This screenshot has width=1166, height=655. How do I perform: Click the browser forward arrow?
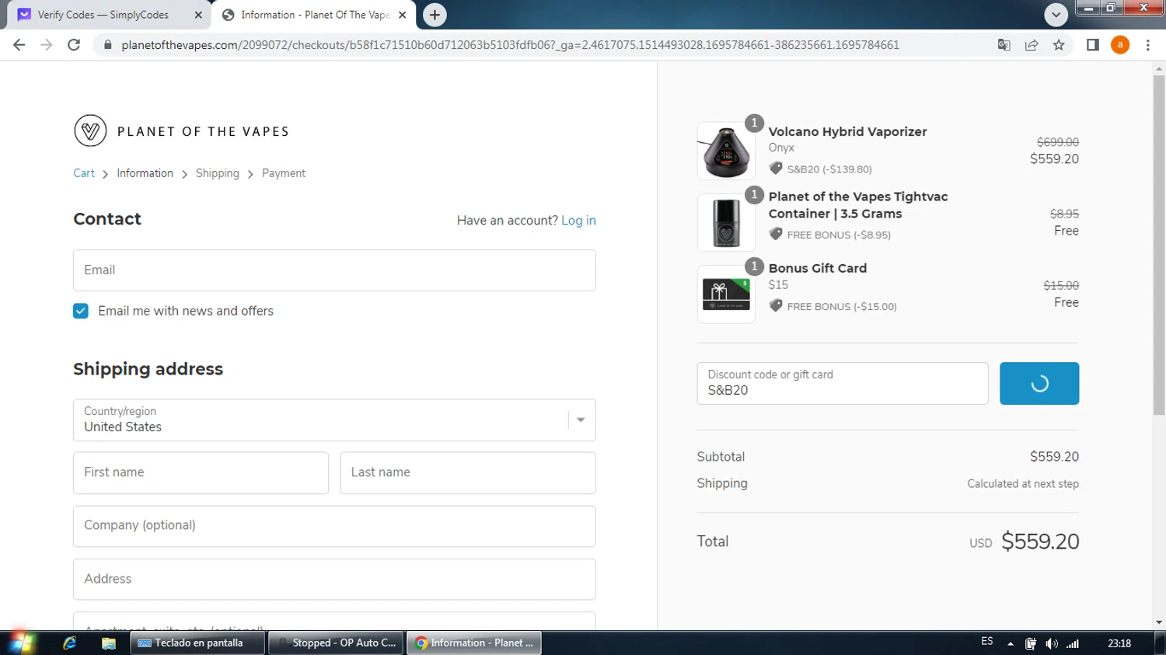pos(47,45)
